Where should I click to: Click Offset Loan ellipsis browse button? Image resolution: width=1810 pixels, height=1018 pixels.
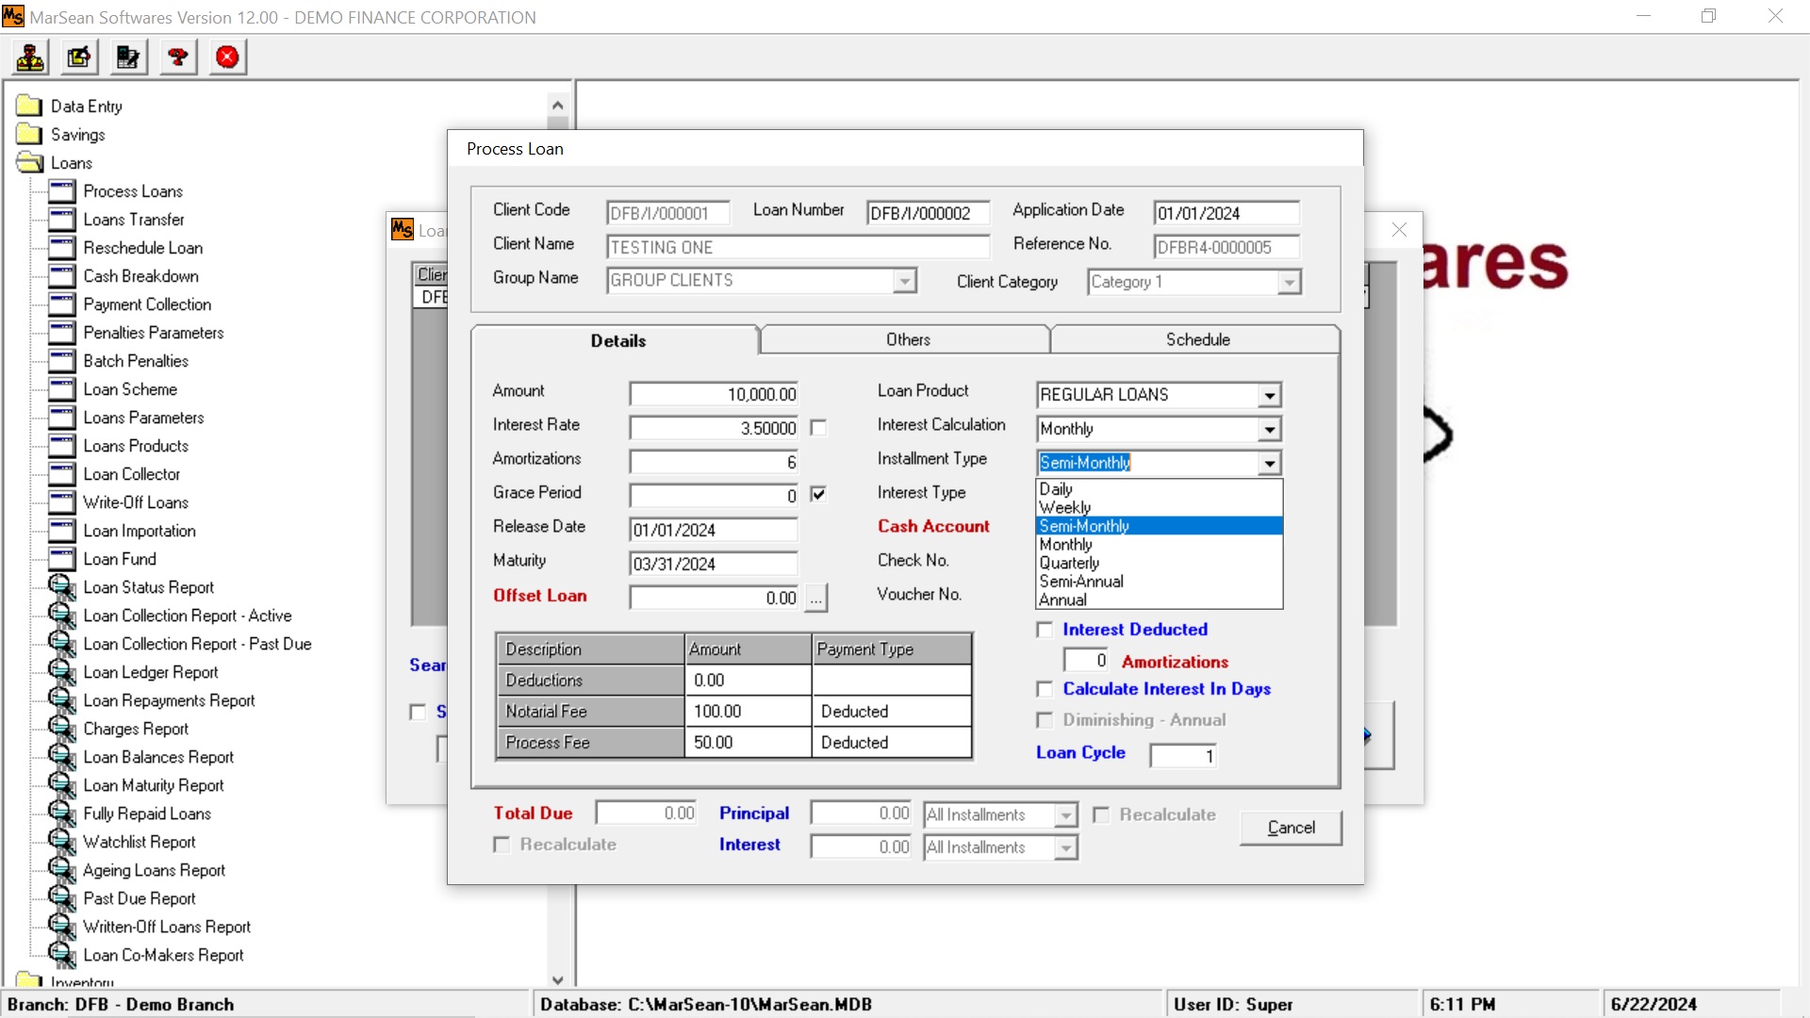pyautogui.click(x=816, y=599)
